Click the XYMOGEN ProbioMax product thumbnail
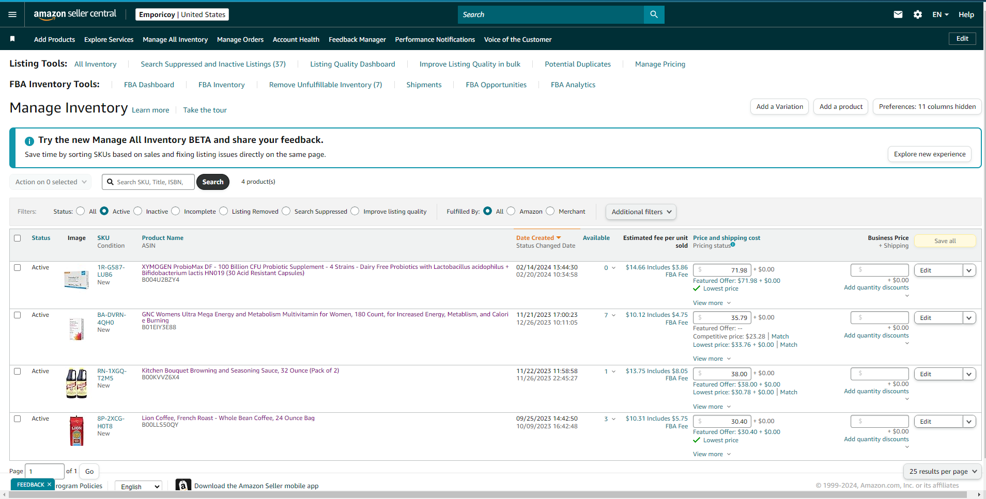The height and width of the screenshot is (499, 986). pyautogui.click(x=76, y=279)
